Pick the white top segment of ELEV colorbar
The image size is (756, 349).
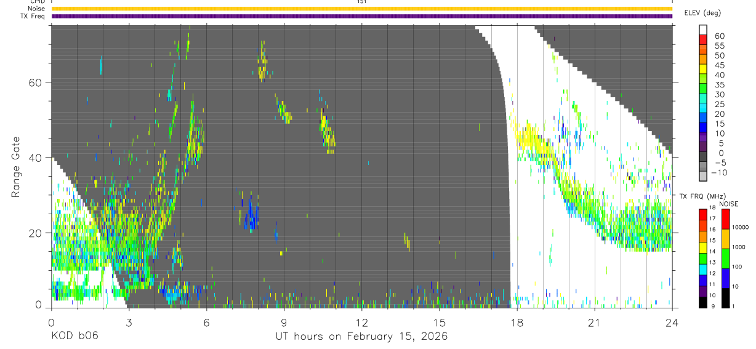(703, 30)
